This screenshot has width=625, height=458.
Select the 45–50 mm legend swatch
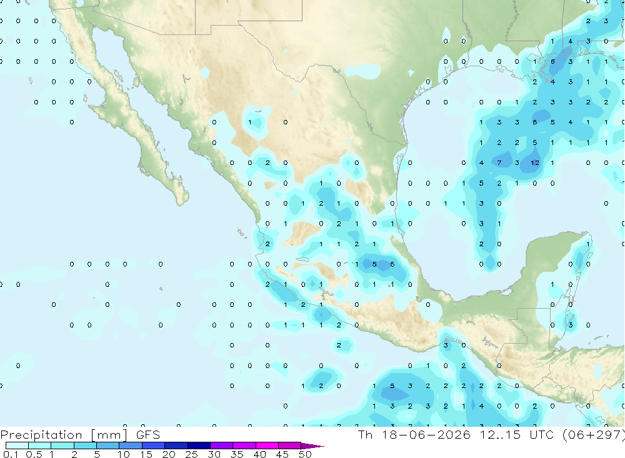click(x=289, y=446)
